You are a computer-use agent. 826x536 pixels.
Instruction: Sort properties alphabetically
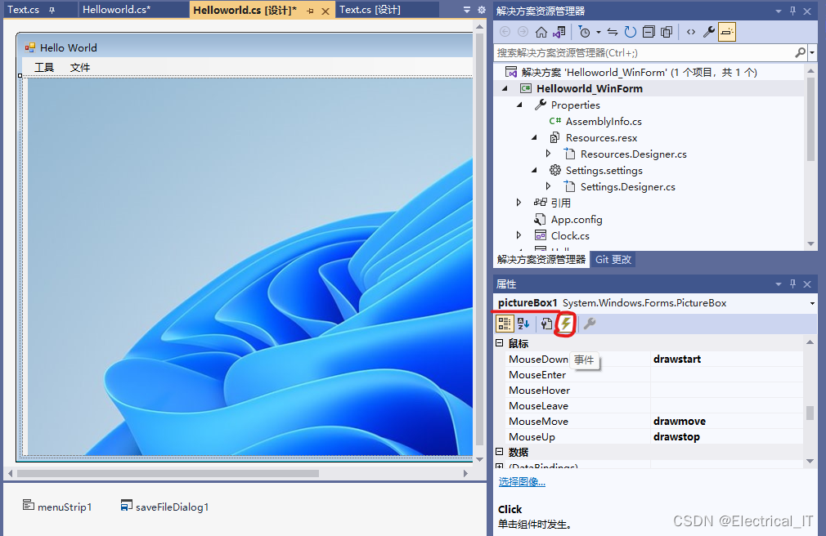pos(523,324)
